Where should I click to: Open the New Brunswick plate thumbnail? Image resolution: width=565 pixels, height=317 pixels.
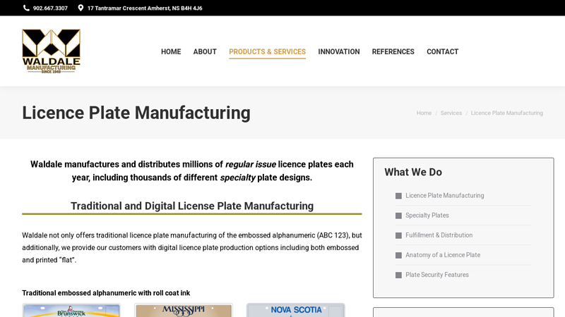(x=71, y=310)
